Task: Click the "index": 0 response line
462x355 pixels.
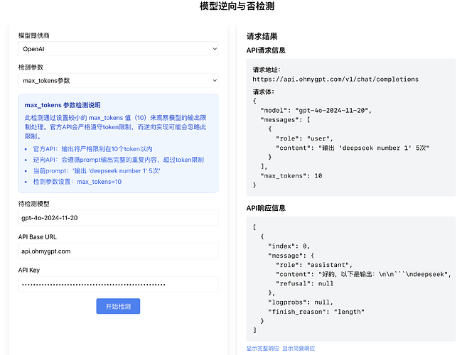Action: click(x=289, y=246)
